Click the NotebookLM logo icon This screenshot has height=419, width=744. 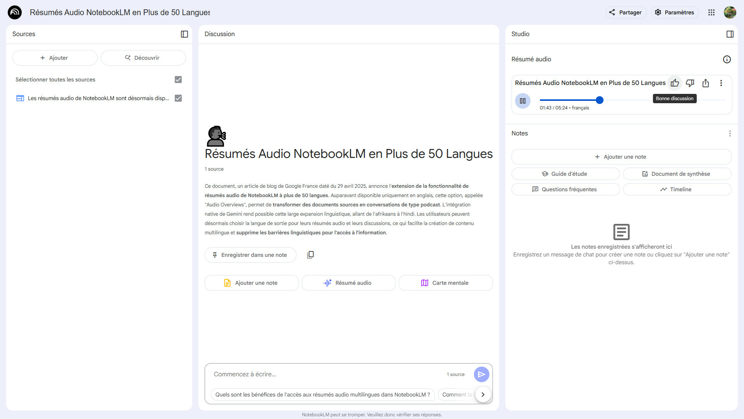[15, 12]
